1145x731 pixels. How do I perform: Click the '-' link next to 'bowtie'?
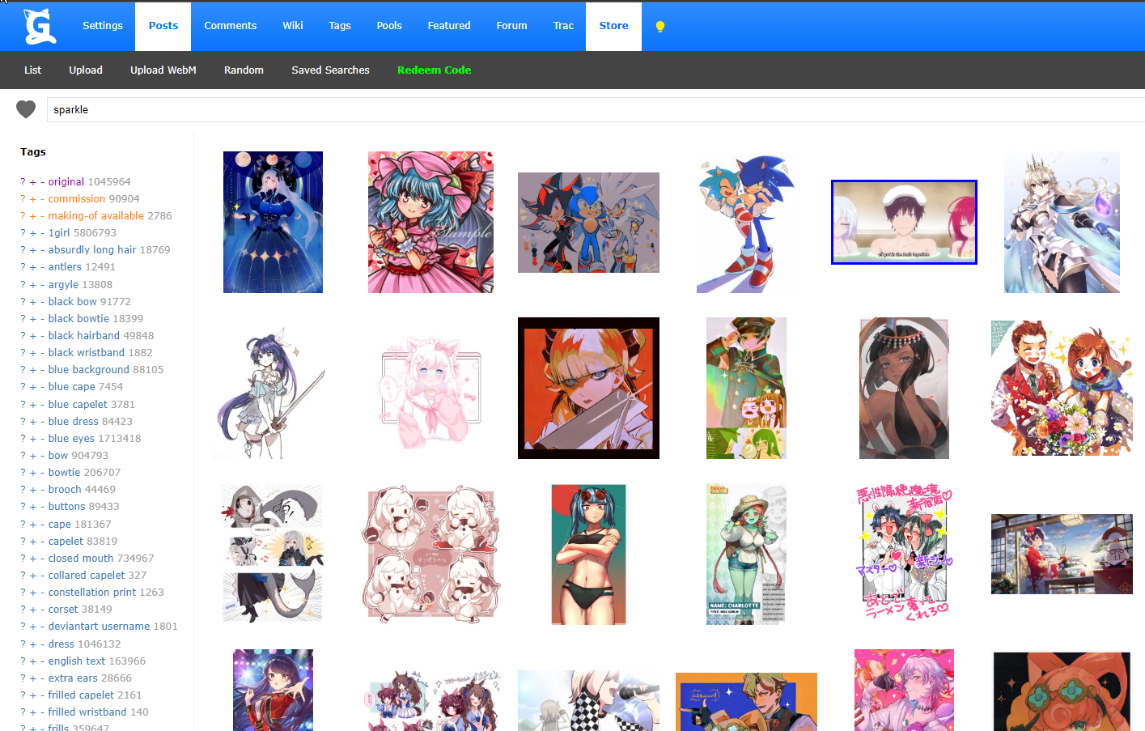click(42, 473)
